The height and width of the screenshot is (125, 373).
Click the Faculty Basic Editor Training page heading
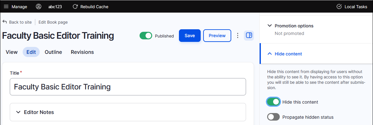coord(58,36)
